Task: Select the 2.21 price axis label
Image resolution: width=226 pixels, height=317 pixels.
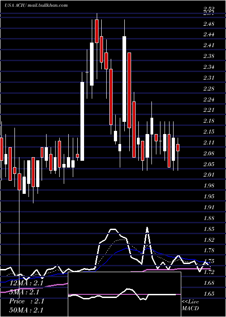Action: click(208, 110)
